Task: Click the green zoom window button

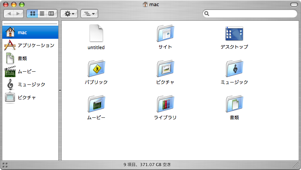Action: tap(22, 5)
